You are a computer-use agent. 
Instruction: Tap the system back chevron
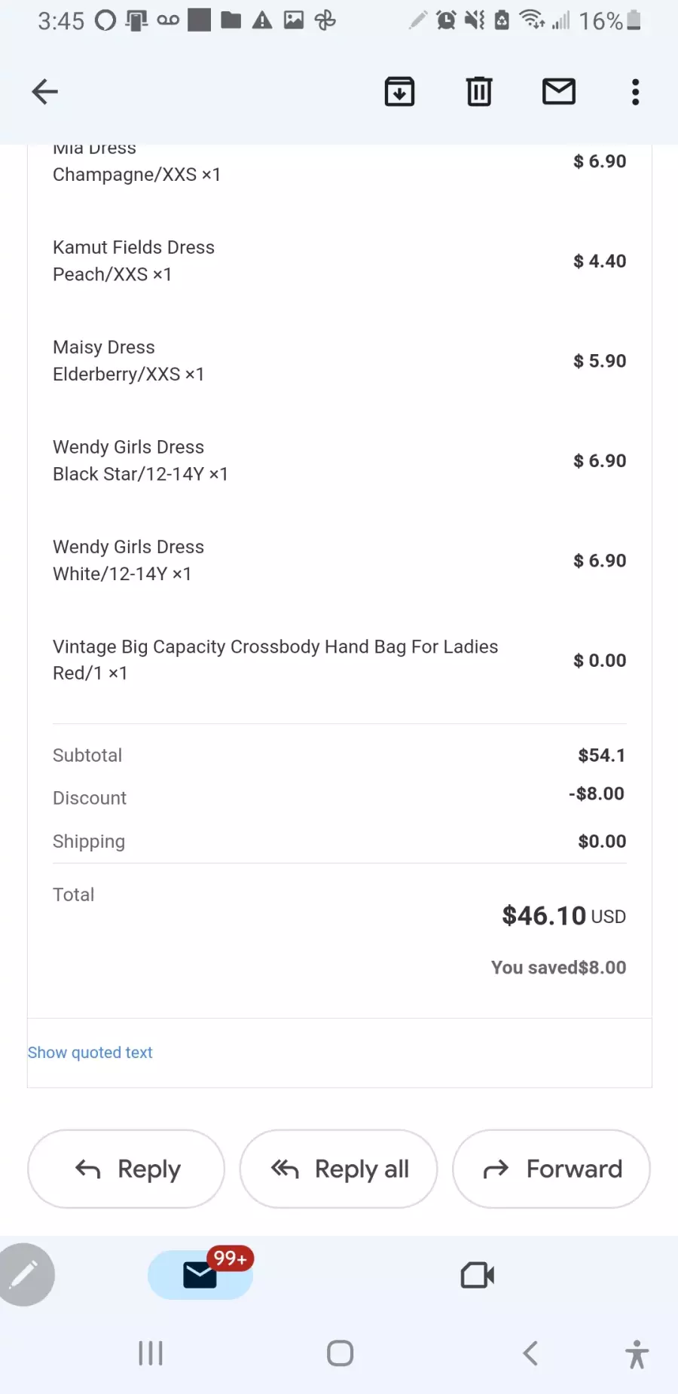(530, 1353)
